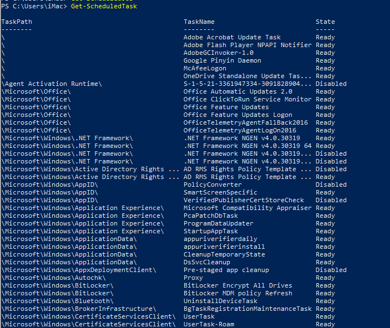Viewport: 390px width, 328px height.
Task: Click the StartupAppTask name
Action: click(211, 231)
